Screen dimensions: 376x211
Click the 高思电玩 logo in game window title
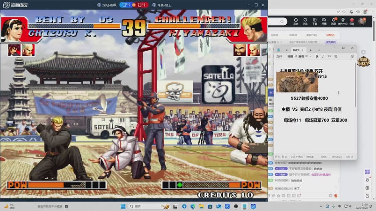tap(15, 5)
